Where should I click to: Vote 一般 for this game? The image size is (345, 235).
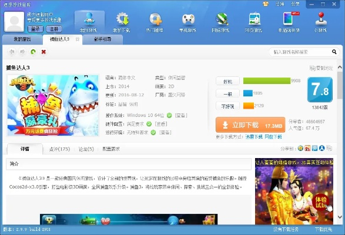click(x=227, y=94)
